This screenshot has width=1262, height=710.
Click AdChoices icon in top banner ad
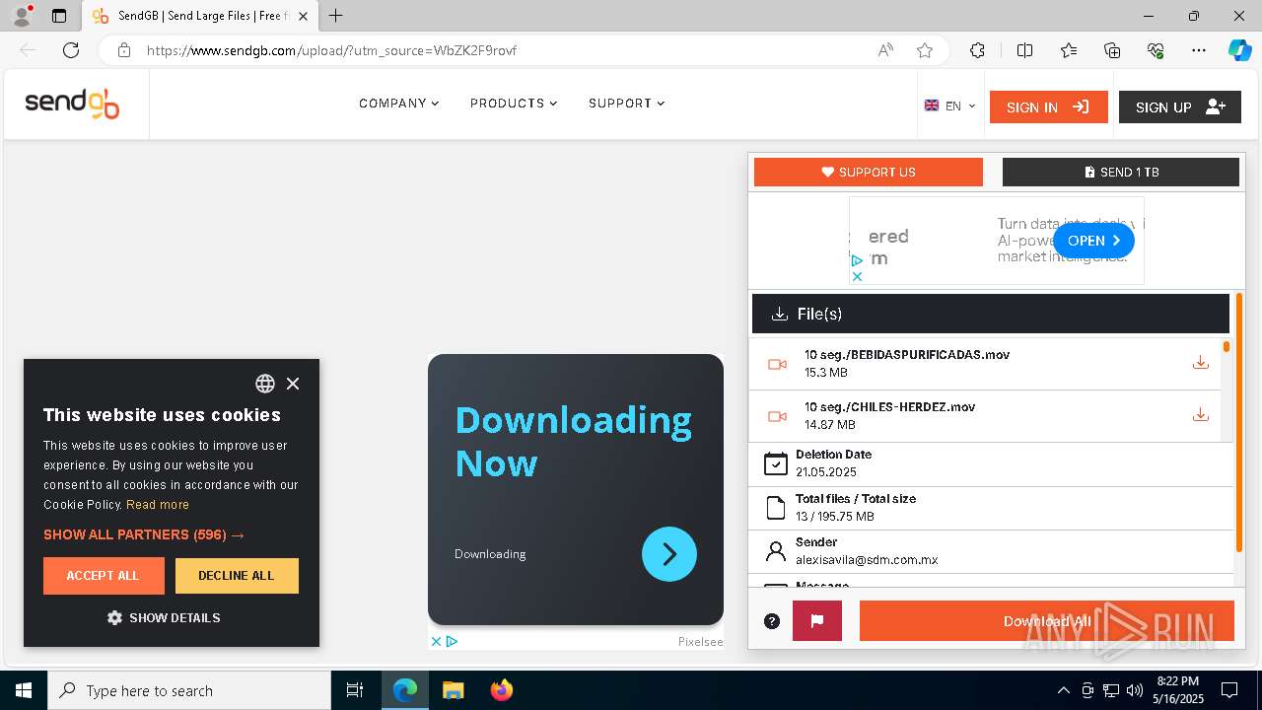(x=857, y=260)
